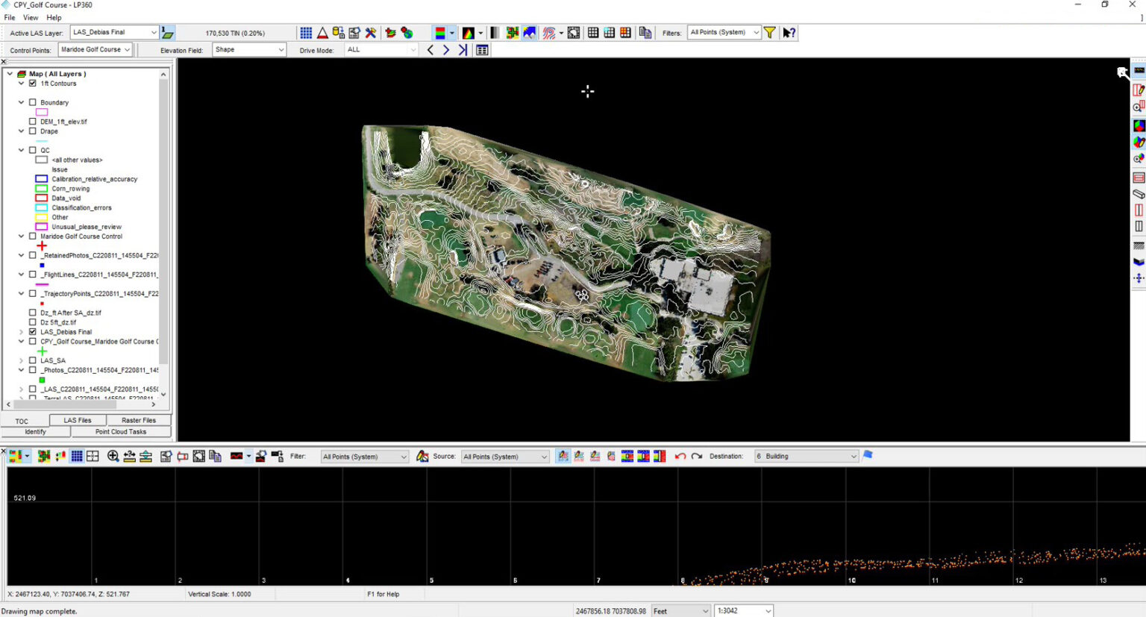The width and height of the screenshot is (1146, 617).
Task: Click the next control point arrow
Action: click(x=445, y=49)
